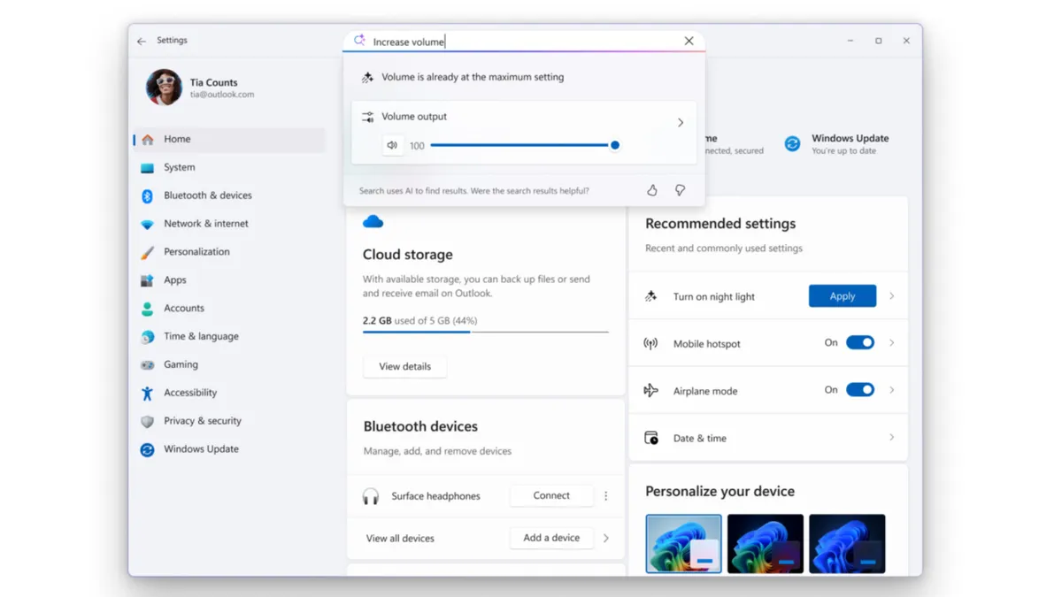Image resolution: width=1062 pixels, height=597 pixels.
Task: Give thumbs-up feedback on AI search results
Action: coord(651,190)
